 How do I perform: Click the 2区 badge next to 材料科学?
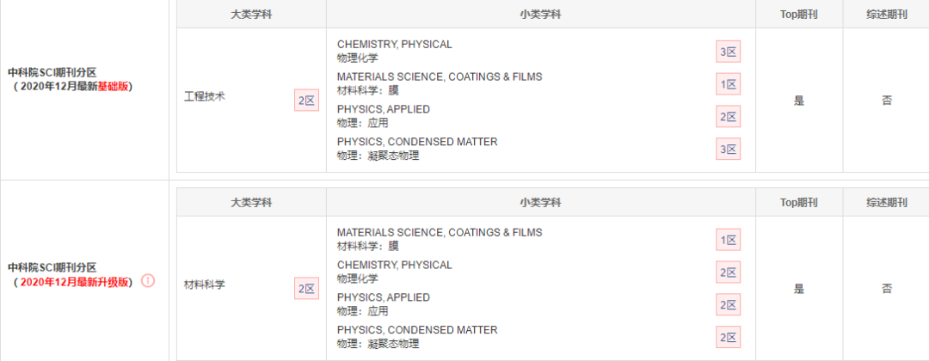click(x=306, y=289)
